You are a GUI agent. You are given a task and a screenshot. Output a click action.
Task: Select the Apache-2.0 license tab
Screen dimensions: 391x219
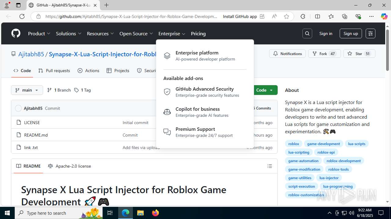[x=70, y=166]
